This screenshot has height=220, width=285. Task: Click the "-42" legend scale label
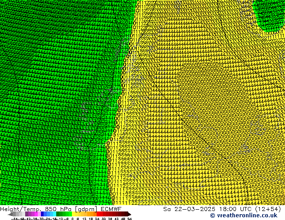tap(28, 219)
